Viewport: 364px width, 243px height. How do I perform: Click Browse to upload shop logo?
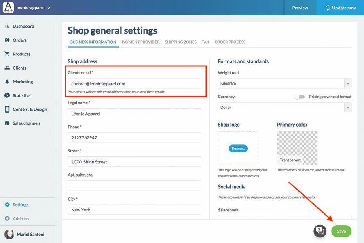click(238, 148)
